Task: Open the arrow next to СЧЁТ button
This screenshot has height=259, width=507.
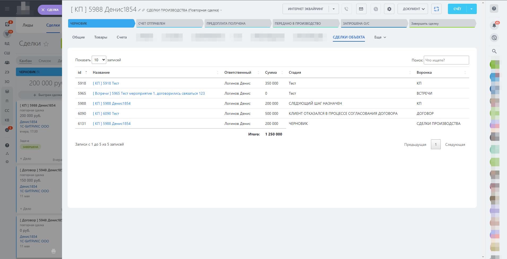Action: pyautogui.click(x=471, y=9)
